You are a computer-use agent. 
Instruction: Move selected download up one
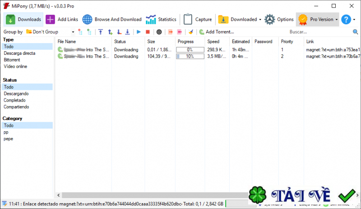click(x=110, y=32)
